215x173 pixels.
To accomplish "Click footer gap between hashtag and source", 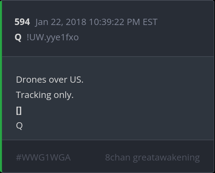I will click(88, 157).
